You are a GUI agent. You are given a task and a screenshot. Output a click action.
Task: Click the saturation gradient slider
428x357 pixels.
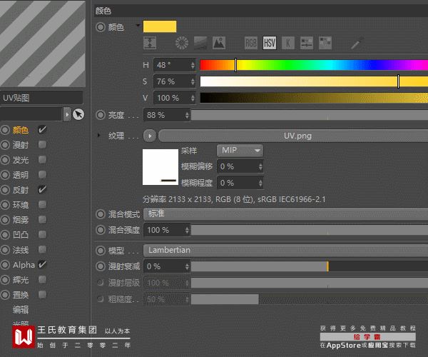pyautogui.click(x=314, y=81)
